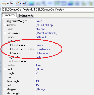Switch to the Propriétés tab

[x=10, y=15]
